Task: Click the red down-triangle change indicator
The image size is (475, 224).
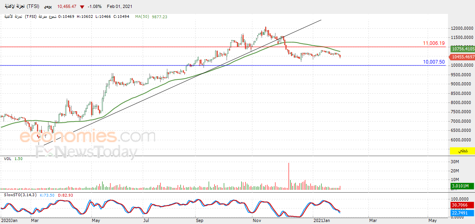Action: (82, 7)
